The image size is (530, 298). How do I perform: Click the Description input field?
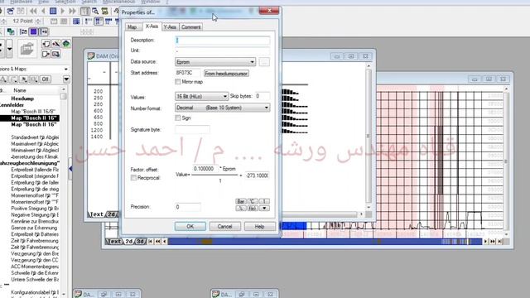223,41
